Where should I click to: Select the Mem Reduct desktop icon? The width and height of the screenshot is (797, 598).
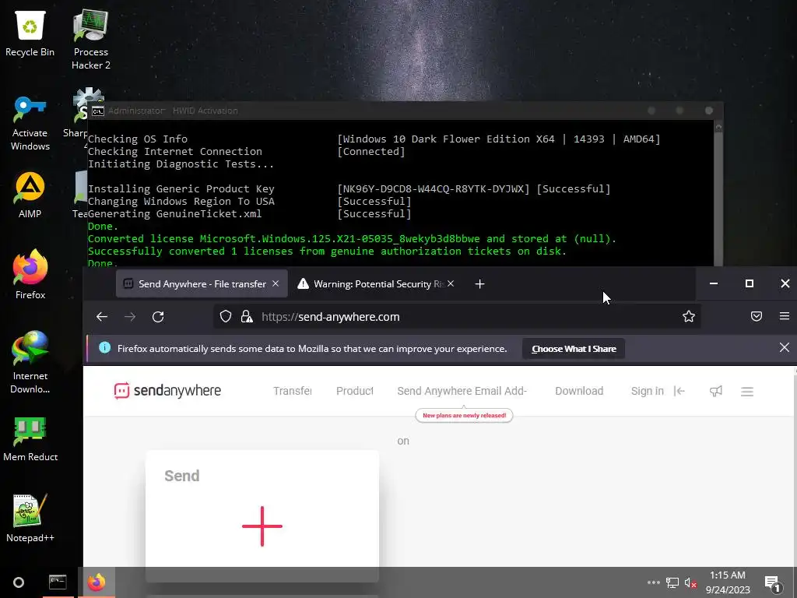30,438
